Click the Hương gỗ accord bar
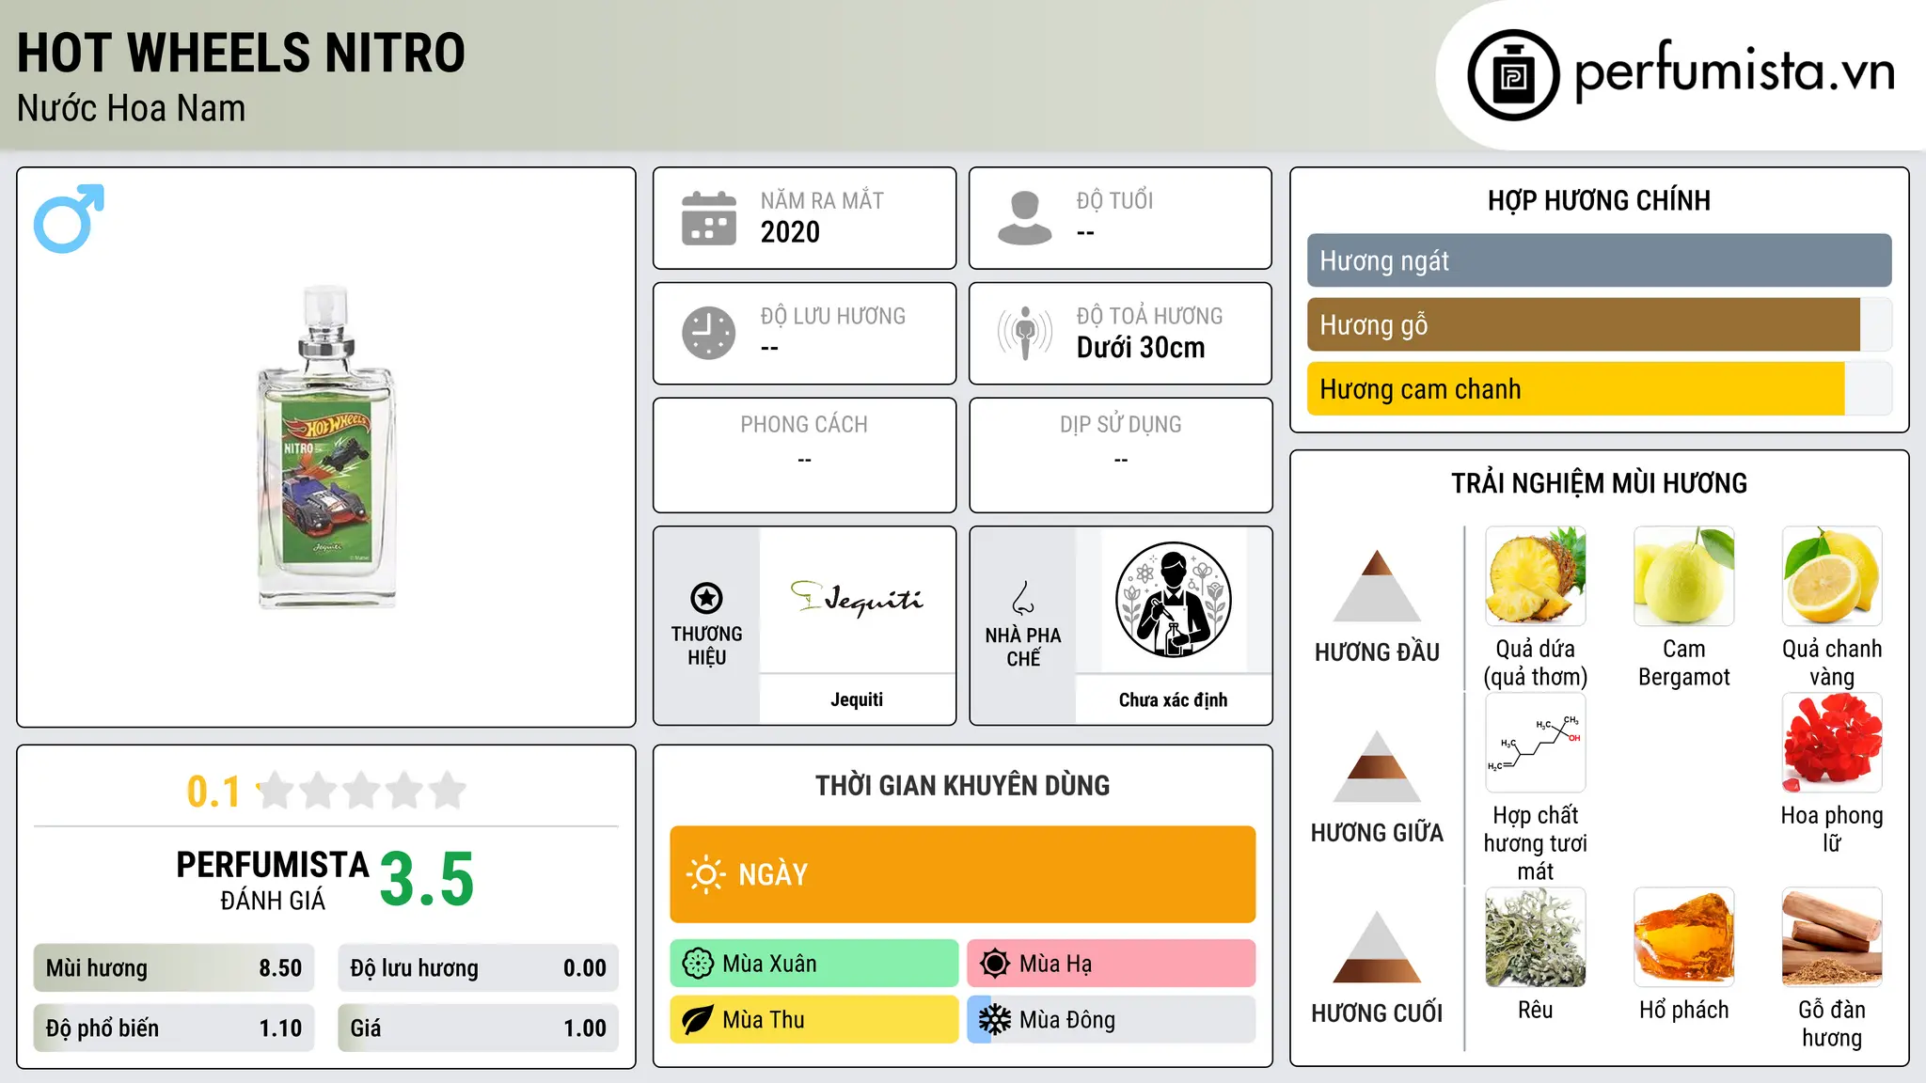The height and width of the screenshot is (1083, 1926). pyautogui.click(x=1599, y=324)
